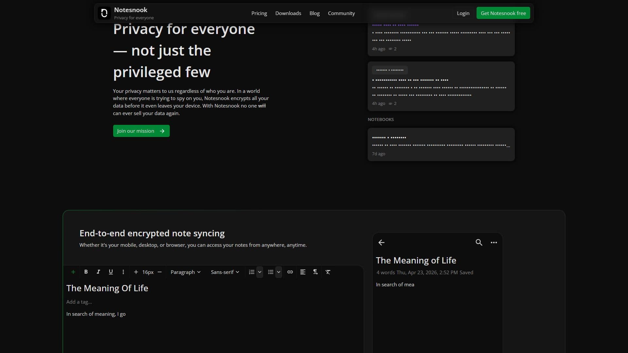Click the '4 words' count text

click(386, 272)
